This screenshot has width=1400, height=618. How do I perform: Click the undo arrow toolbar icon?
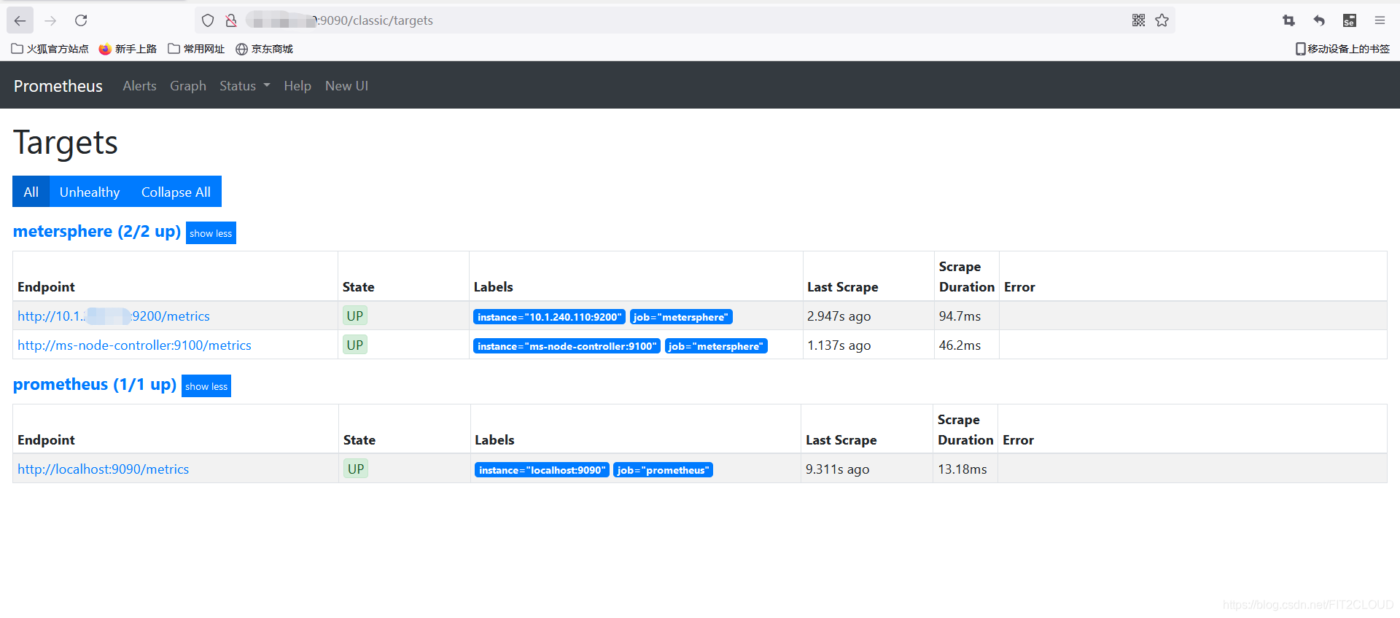click(x=1319, y=20)
